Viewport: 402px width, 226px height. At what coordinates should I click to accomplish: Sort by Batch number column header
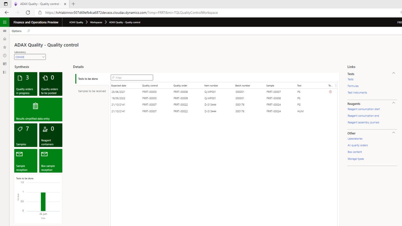[243, 86]
